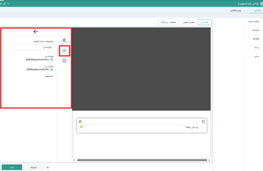Click the form icon on field widget
This screenshot has height=171, width=263.
(x=203, y=121)
